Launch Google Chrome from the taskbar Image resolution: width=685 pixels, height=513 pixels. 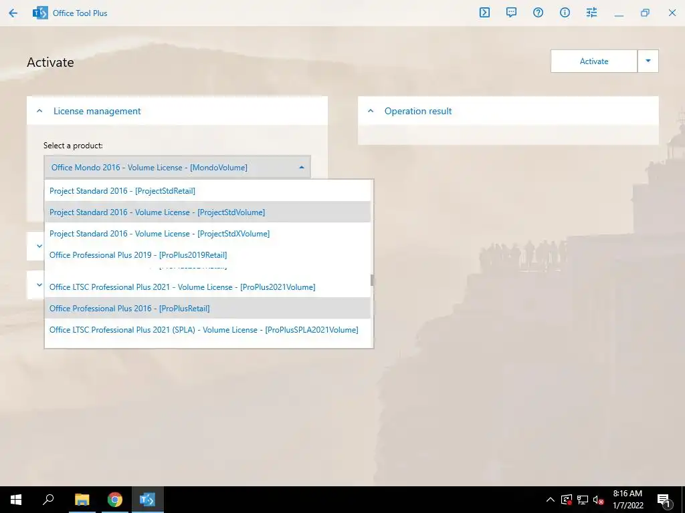115,500
